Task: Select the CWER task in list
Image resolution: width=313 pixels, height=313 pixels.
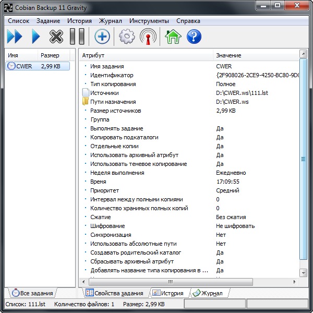Action: pyautogui.click(x=24, y=66)
